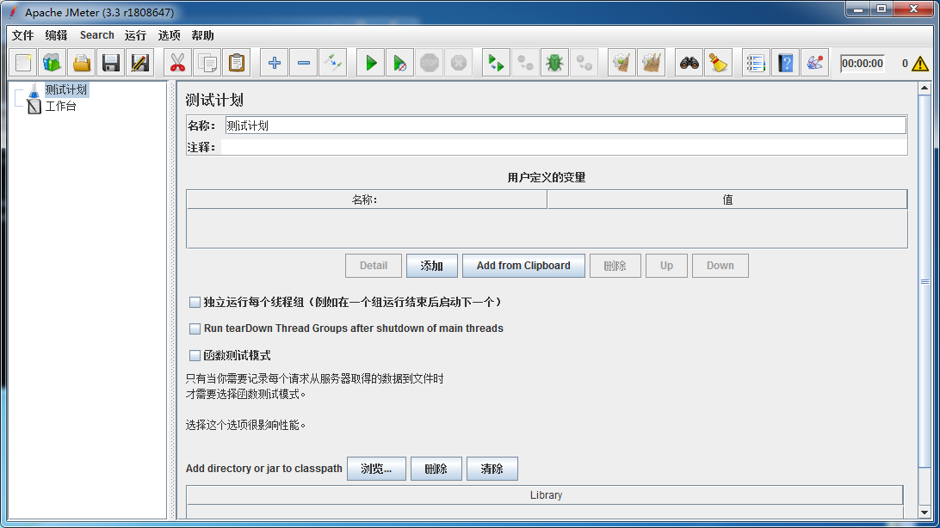Click the 删除 button under variables table
The height and width of the screenshot is (528, 940).
pyautogui.click(x=615, y=266)
